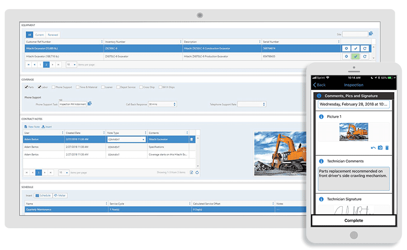Click the Excel export icon in Contract Notes
The image size is (407, 250).
191,172
